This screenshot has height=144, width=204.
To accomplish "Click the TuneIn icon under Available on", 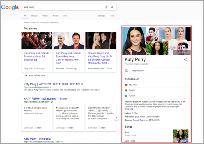I will 126,96.
